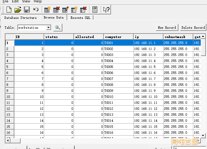207x149 pixels.
Task: Open the Edit menu
Action: pos(15,1)
